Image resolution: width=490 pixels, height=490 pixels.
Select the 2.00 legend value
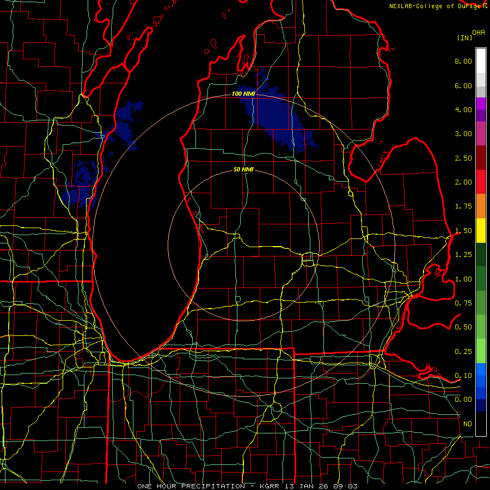[x=463, y=182]
